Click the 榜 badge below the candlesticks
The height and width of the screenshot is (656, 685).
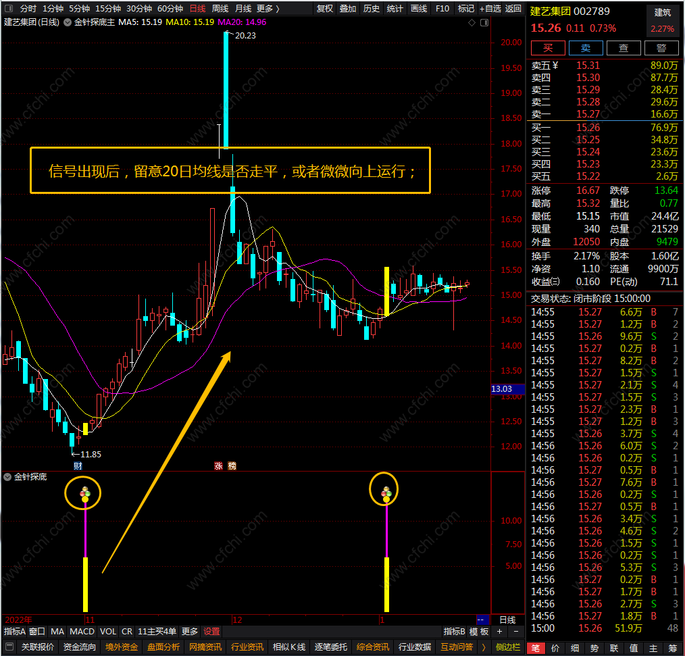click(232, 465)
